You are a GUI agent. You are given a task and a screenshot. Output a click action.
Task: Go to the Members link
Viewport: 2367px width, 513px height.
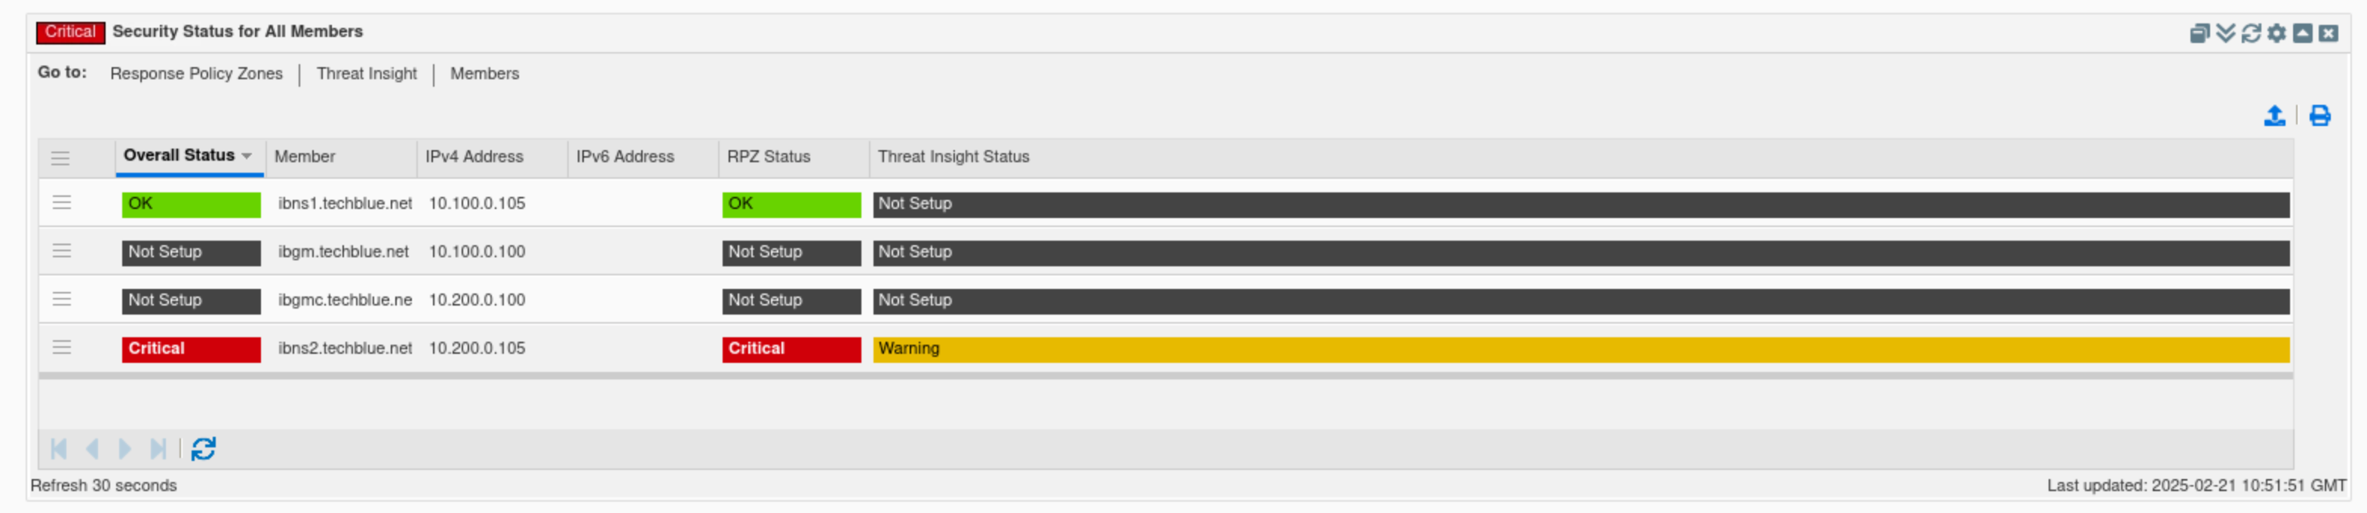(x=484, y=73)
